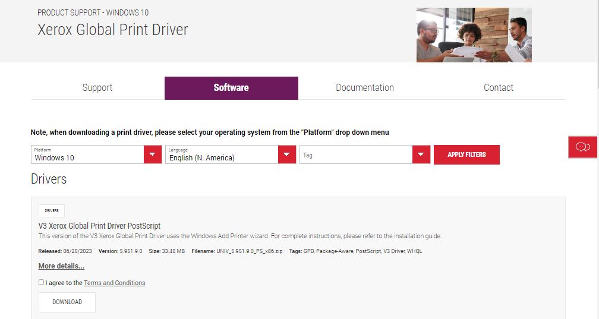Click the version value 5.951.9.0
599x319 pixels.
click(131, 251)
